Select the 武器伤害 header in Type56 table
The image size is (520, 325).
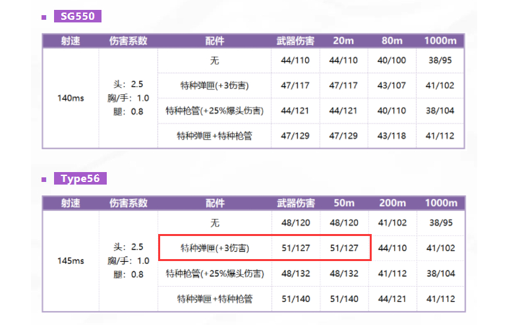coord(296,203)
